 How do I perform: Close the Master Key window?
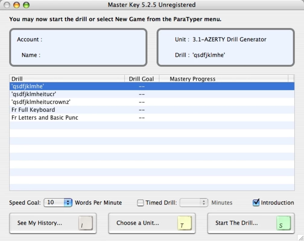coord(7,5)
